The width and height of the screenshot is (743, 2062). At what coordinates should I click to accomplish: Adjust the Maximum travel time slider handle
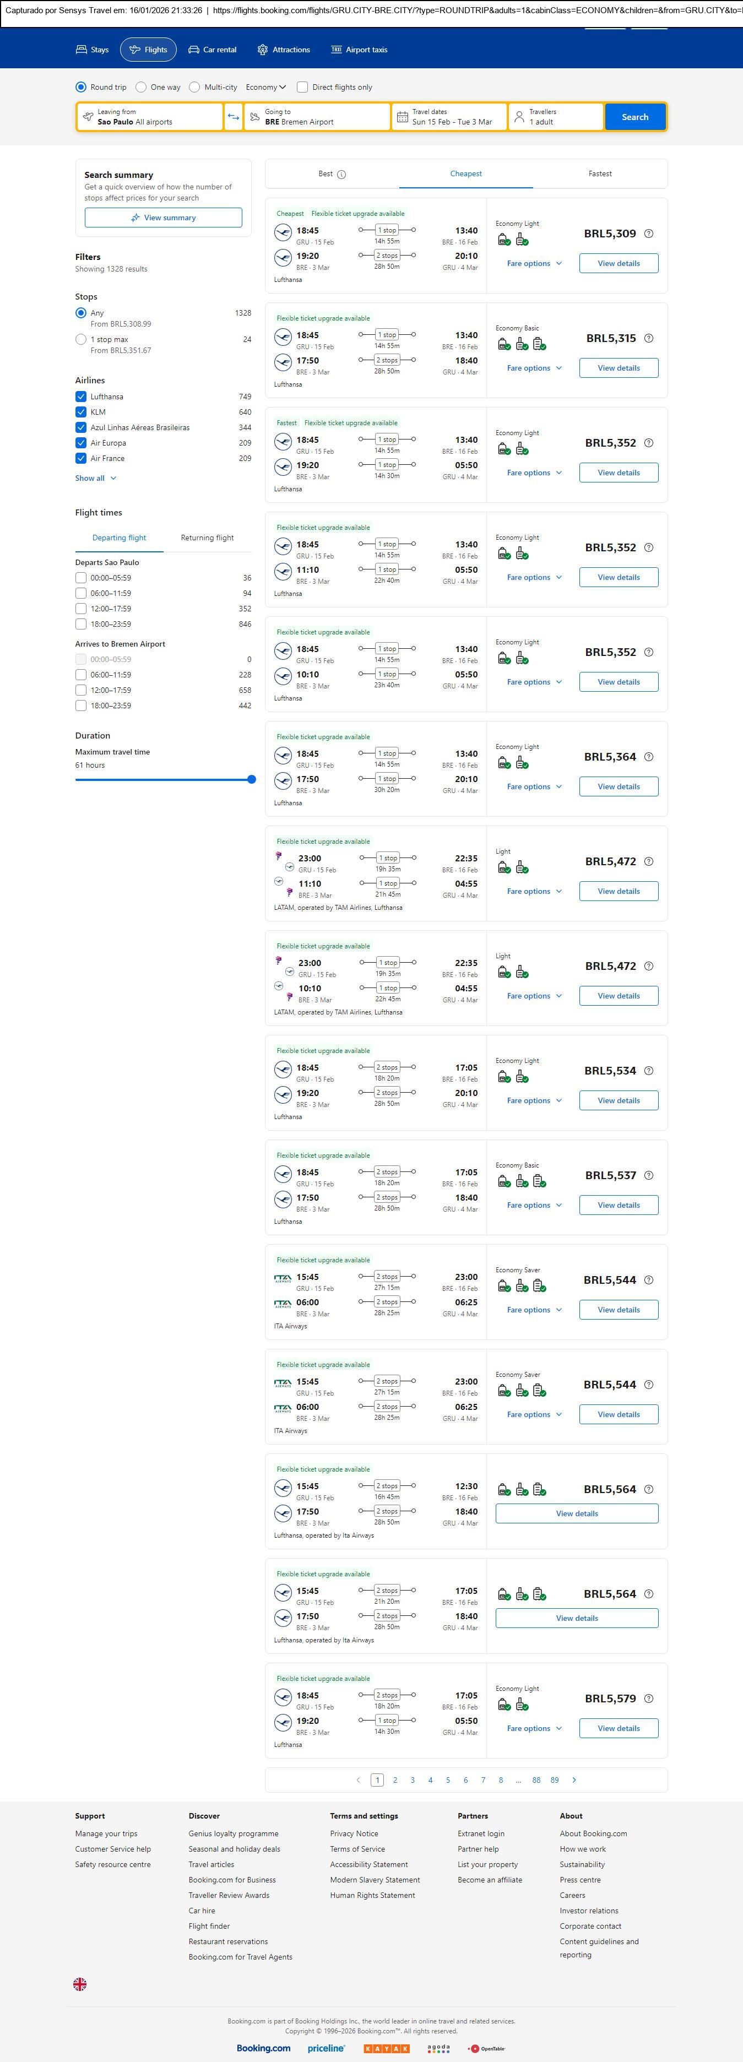click(x=251, y=779)
